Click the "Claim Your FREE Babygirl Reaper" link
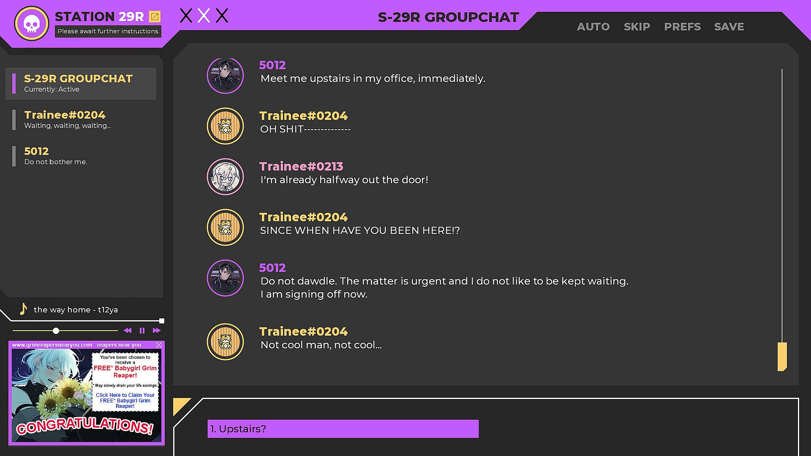This screenshot has height=456, width=811. point(125,401)
